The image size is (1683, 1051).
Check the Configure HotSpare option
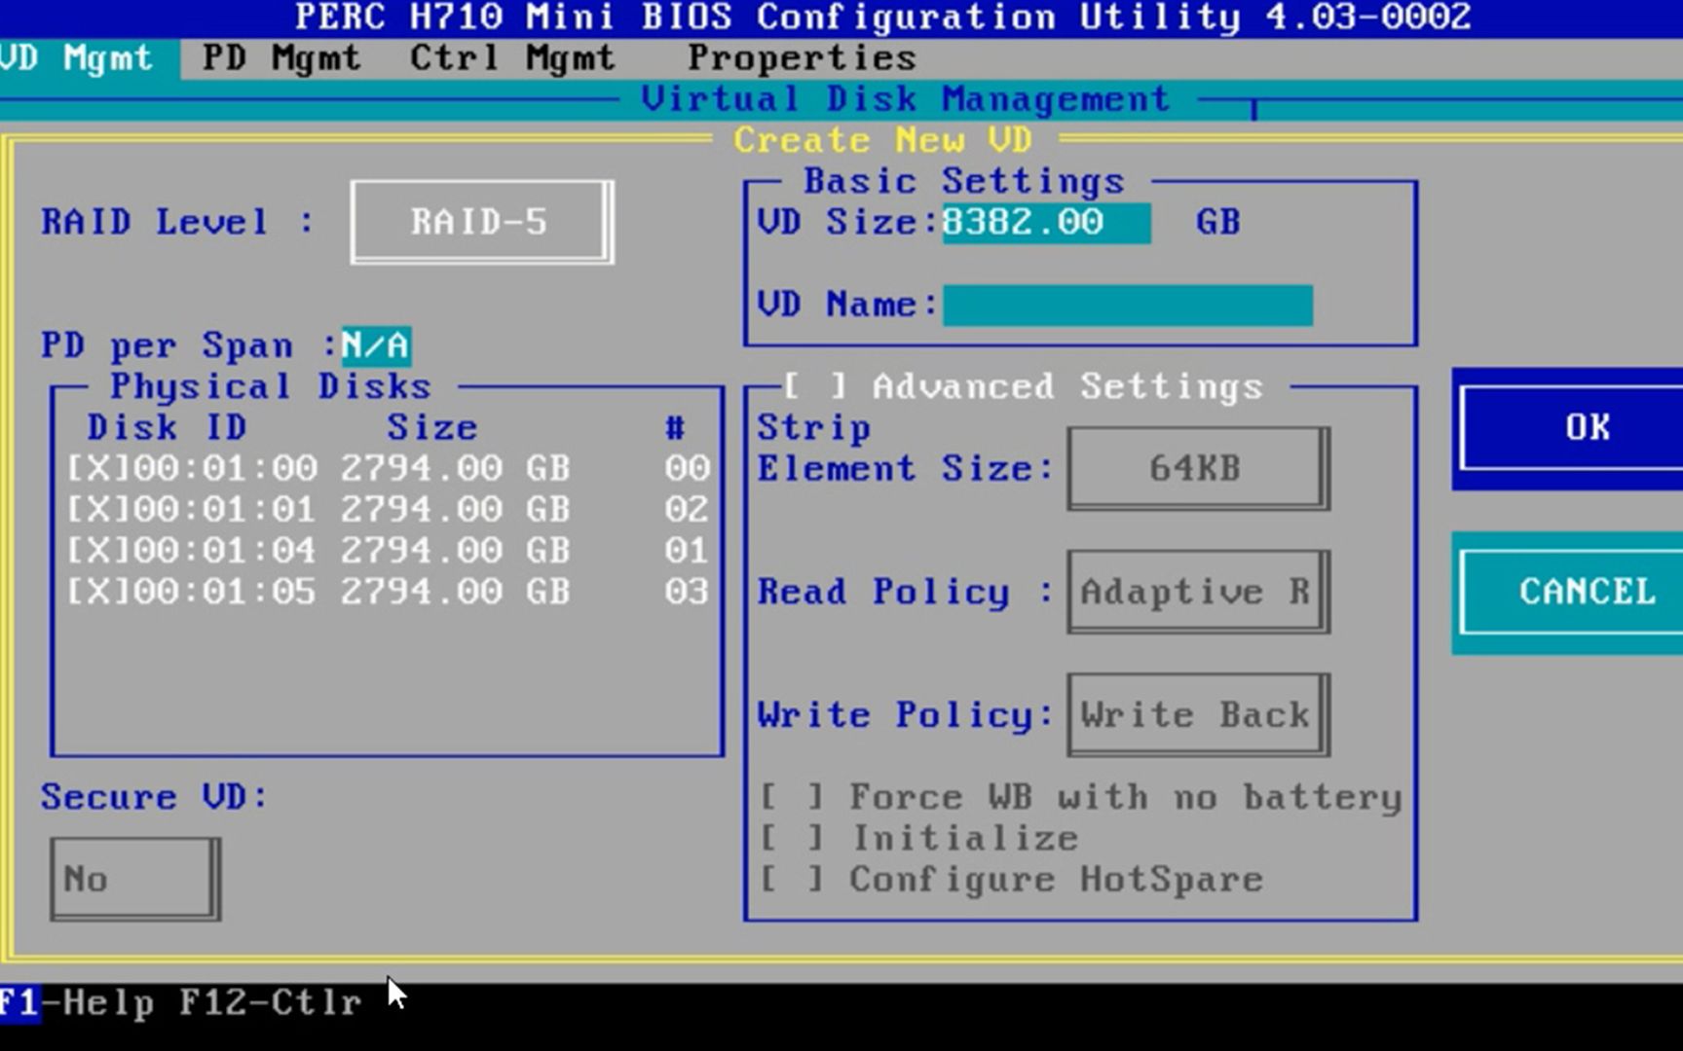(792, 880)
